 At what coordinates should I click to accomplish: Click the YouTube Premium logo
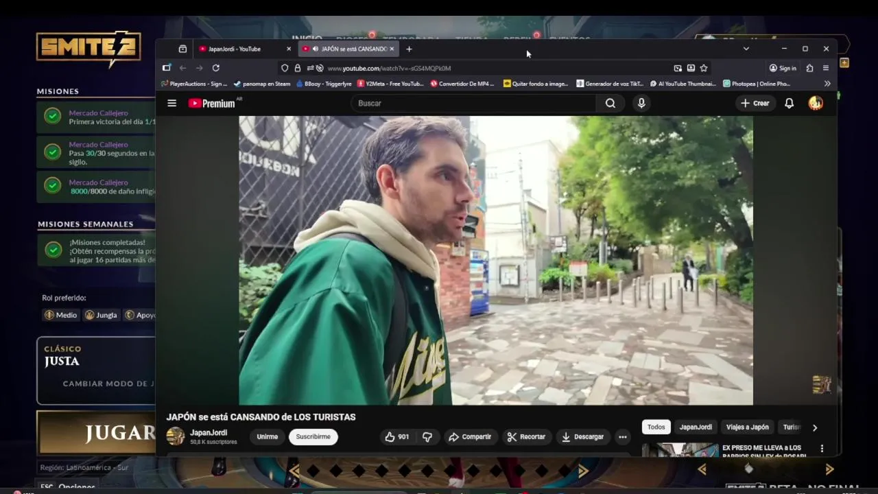[212, 103]
